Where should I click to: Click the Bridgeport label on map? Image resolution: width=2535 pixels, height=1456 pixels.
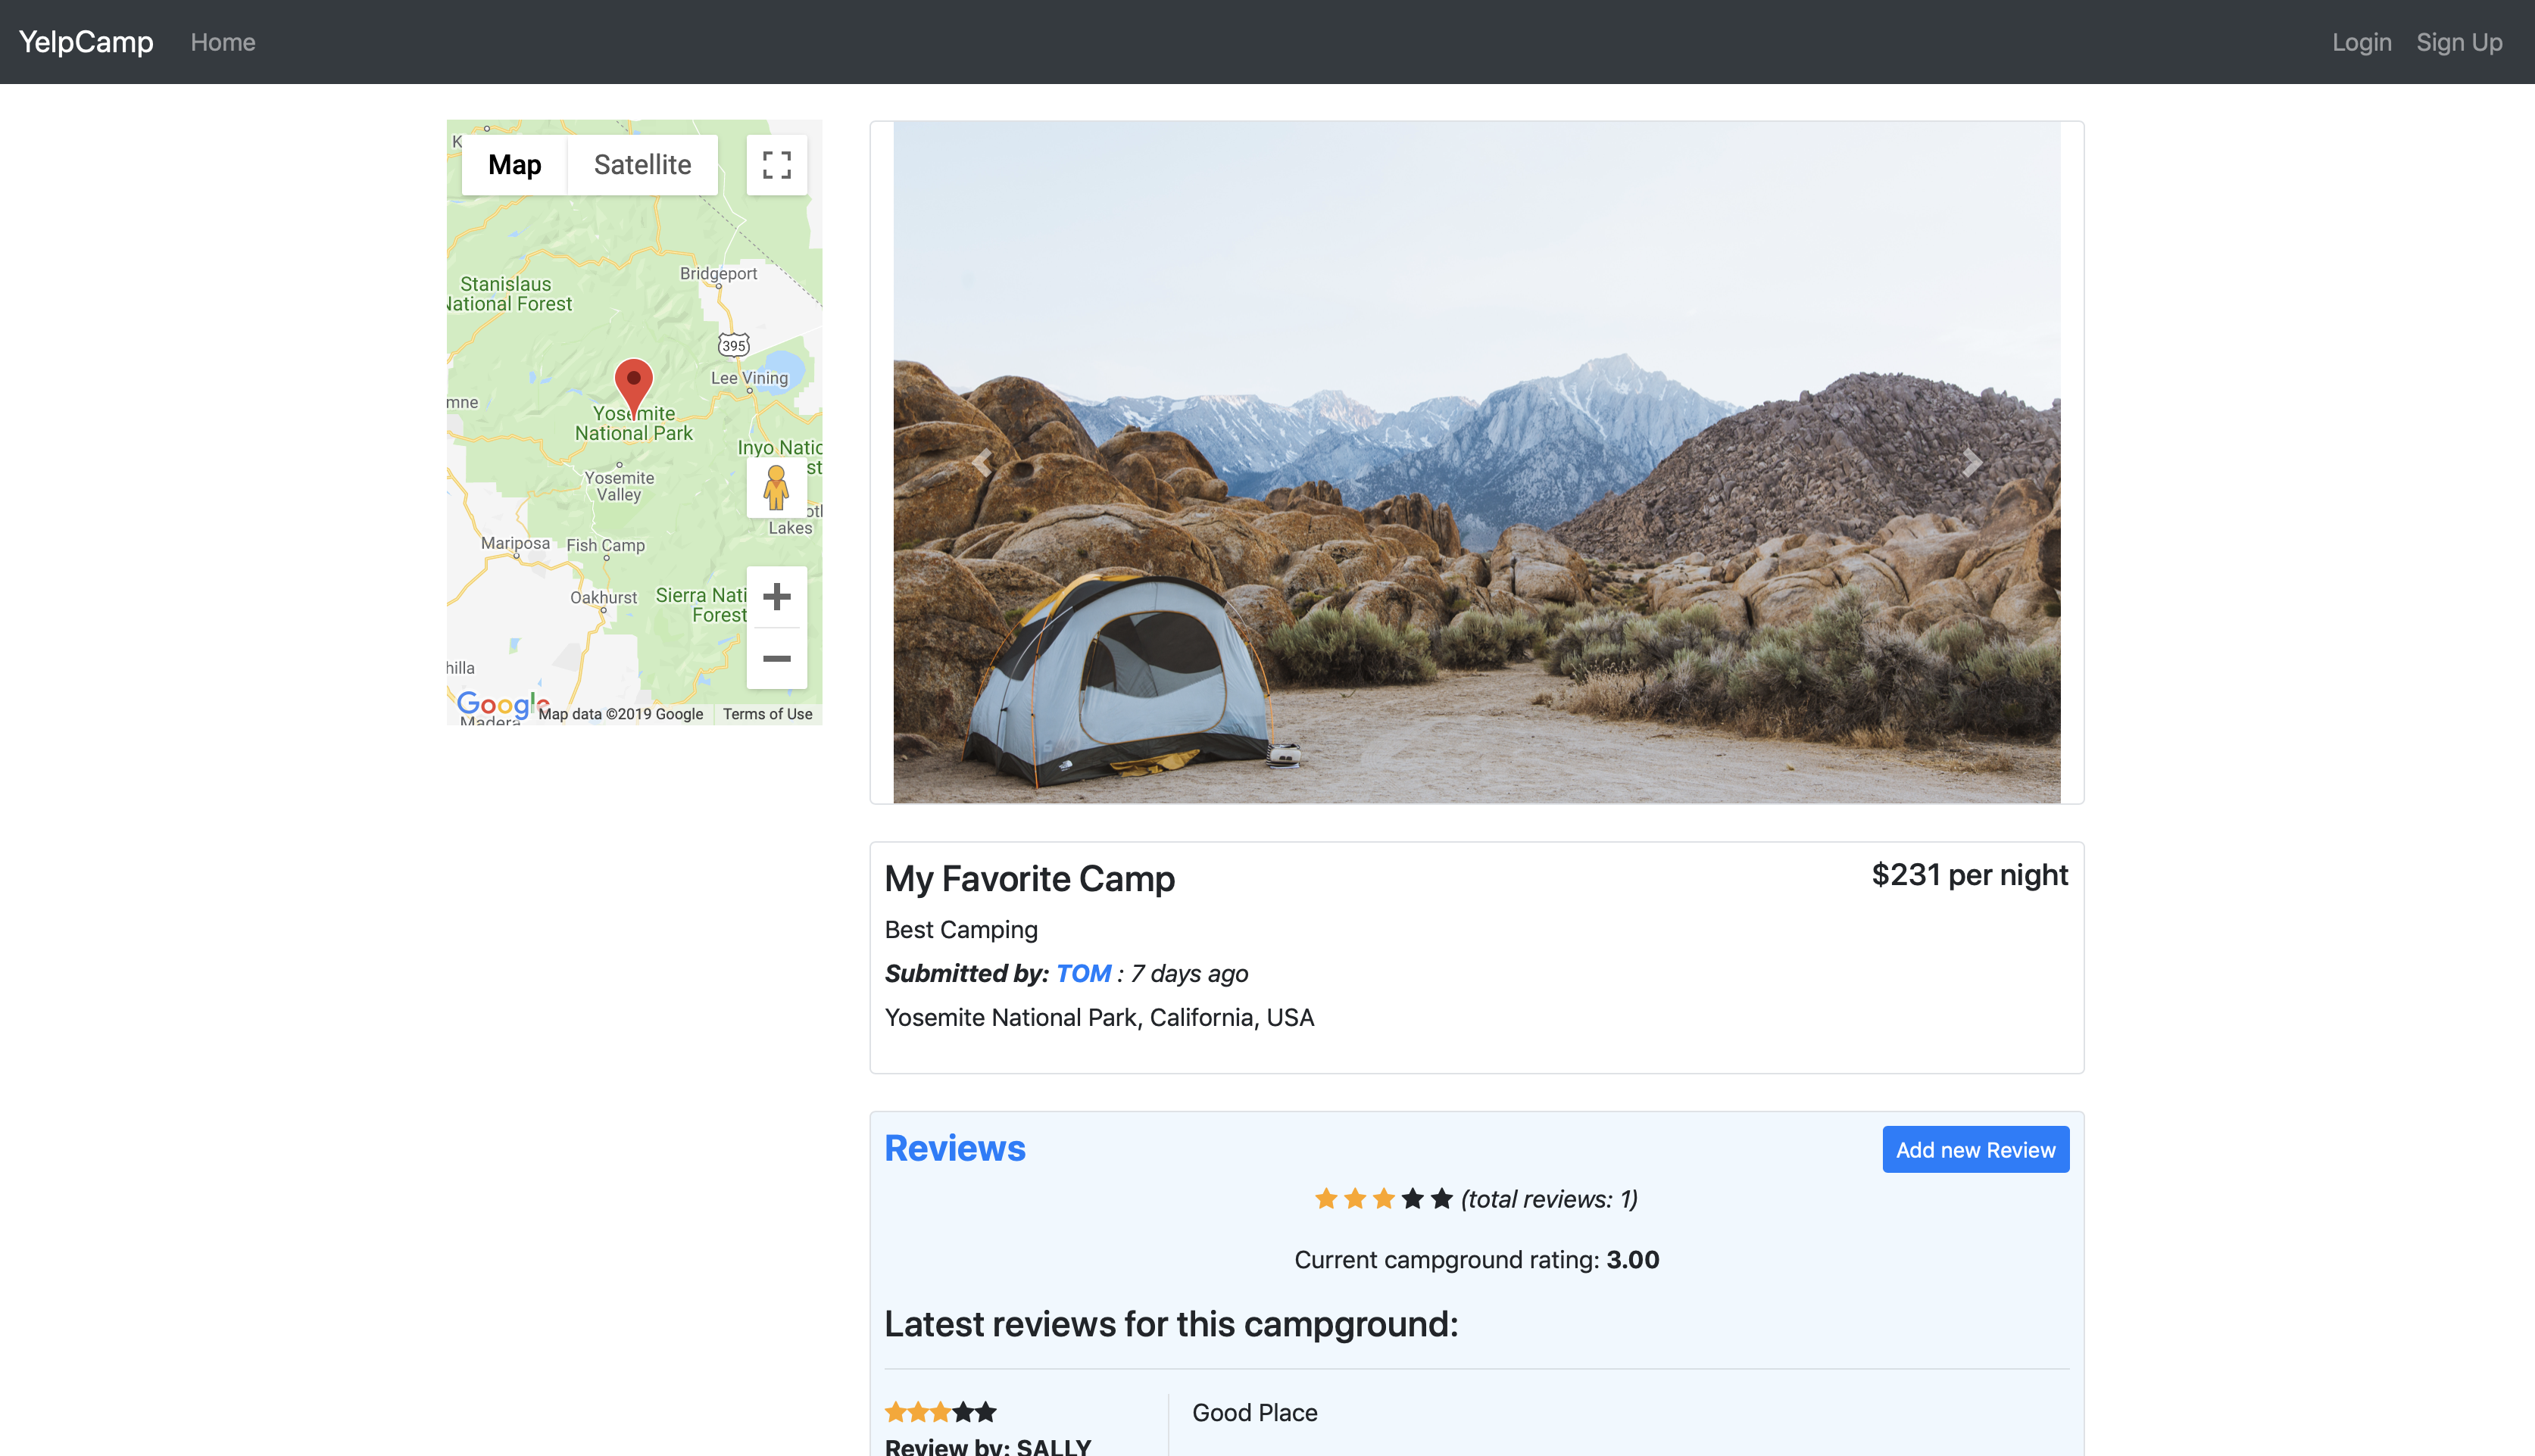pyautogui.click(x=718, y=273)
